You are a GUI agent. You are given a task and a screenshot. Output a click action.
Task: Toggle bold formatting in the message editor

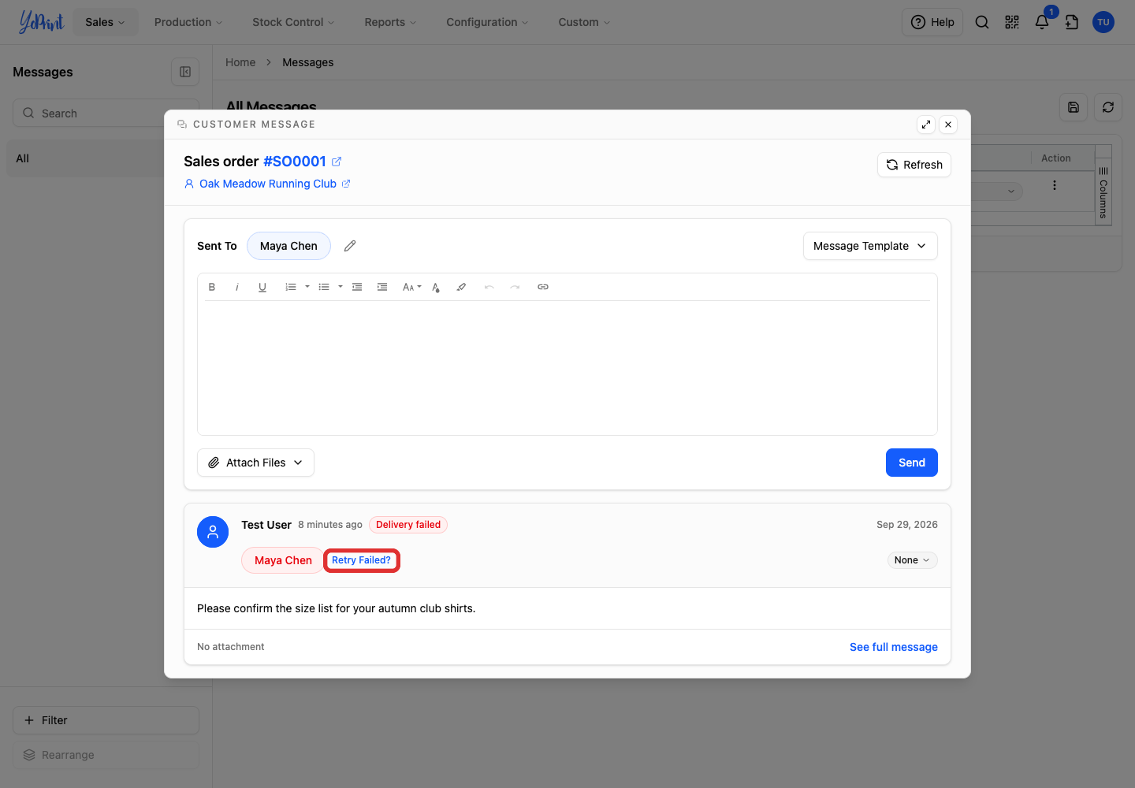pos(212,287)
